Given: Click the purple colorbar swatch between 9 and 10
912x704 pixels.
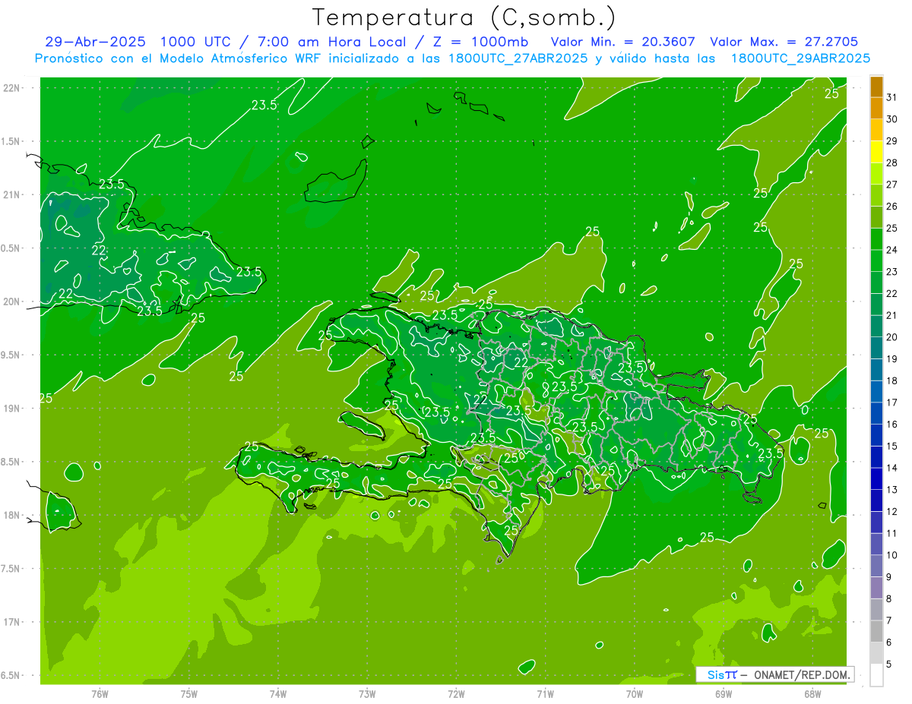Looking at the screenshot, I should click(x=876, y=566).
